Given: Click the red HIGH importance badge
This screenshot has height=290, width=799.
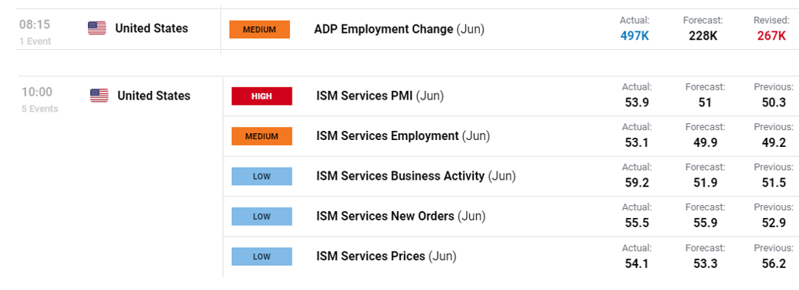Looking at the screenshot, I should click(x=262, y=96).
